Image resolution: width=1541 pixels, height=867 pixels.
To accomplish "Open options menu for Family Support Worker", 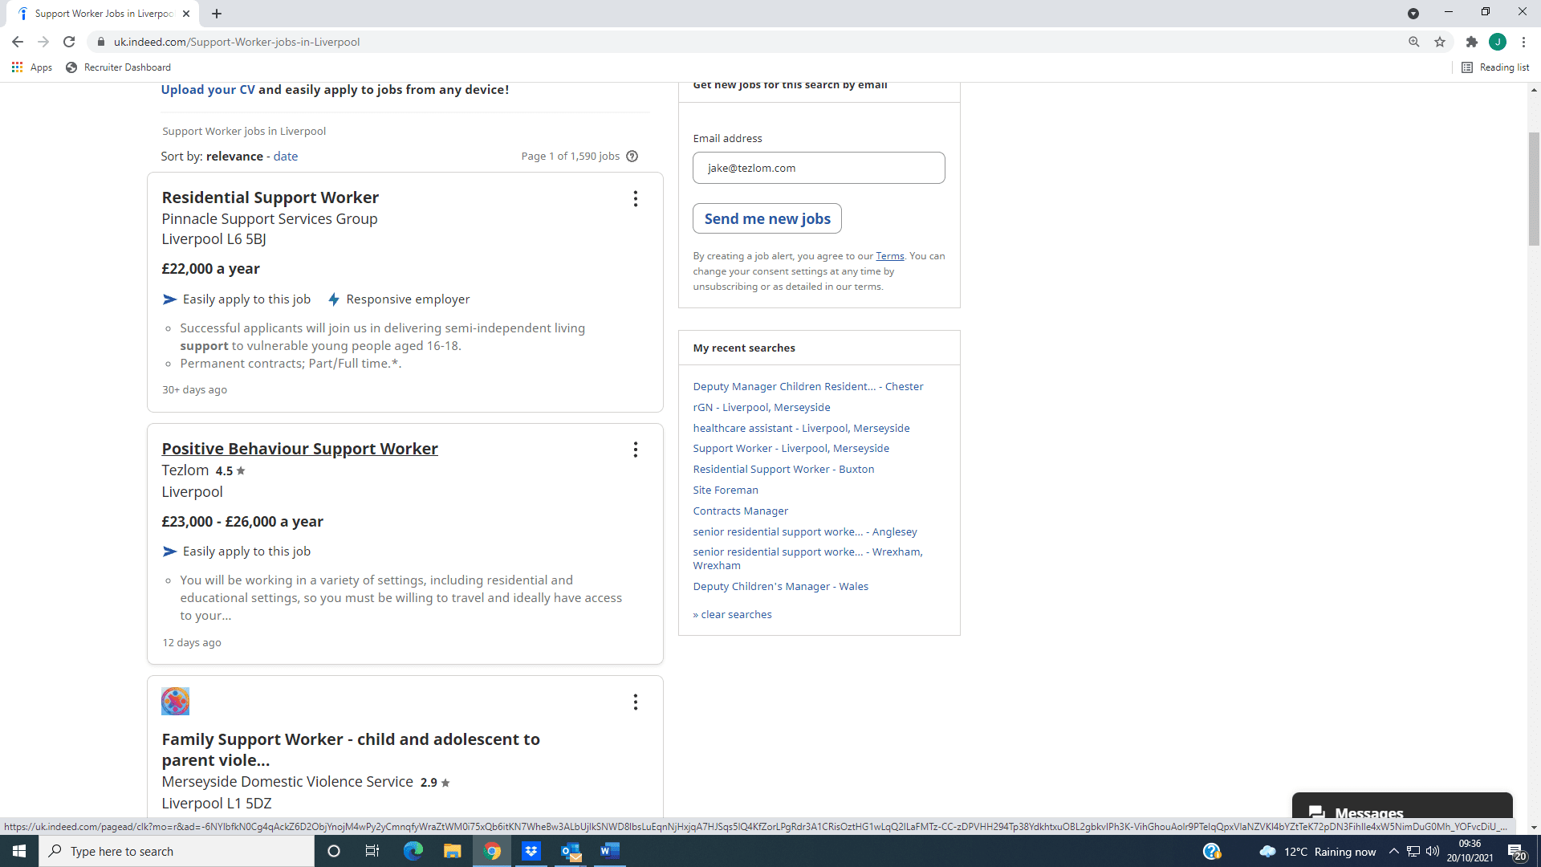I will [635, 702].
